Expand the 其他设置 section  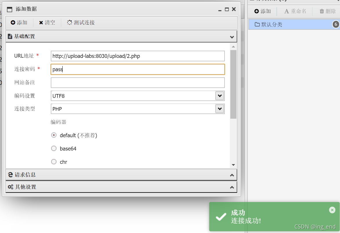click(x=121, y=187)
